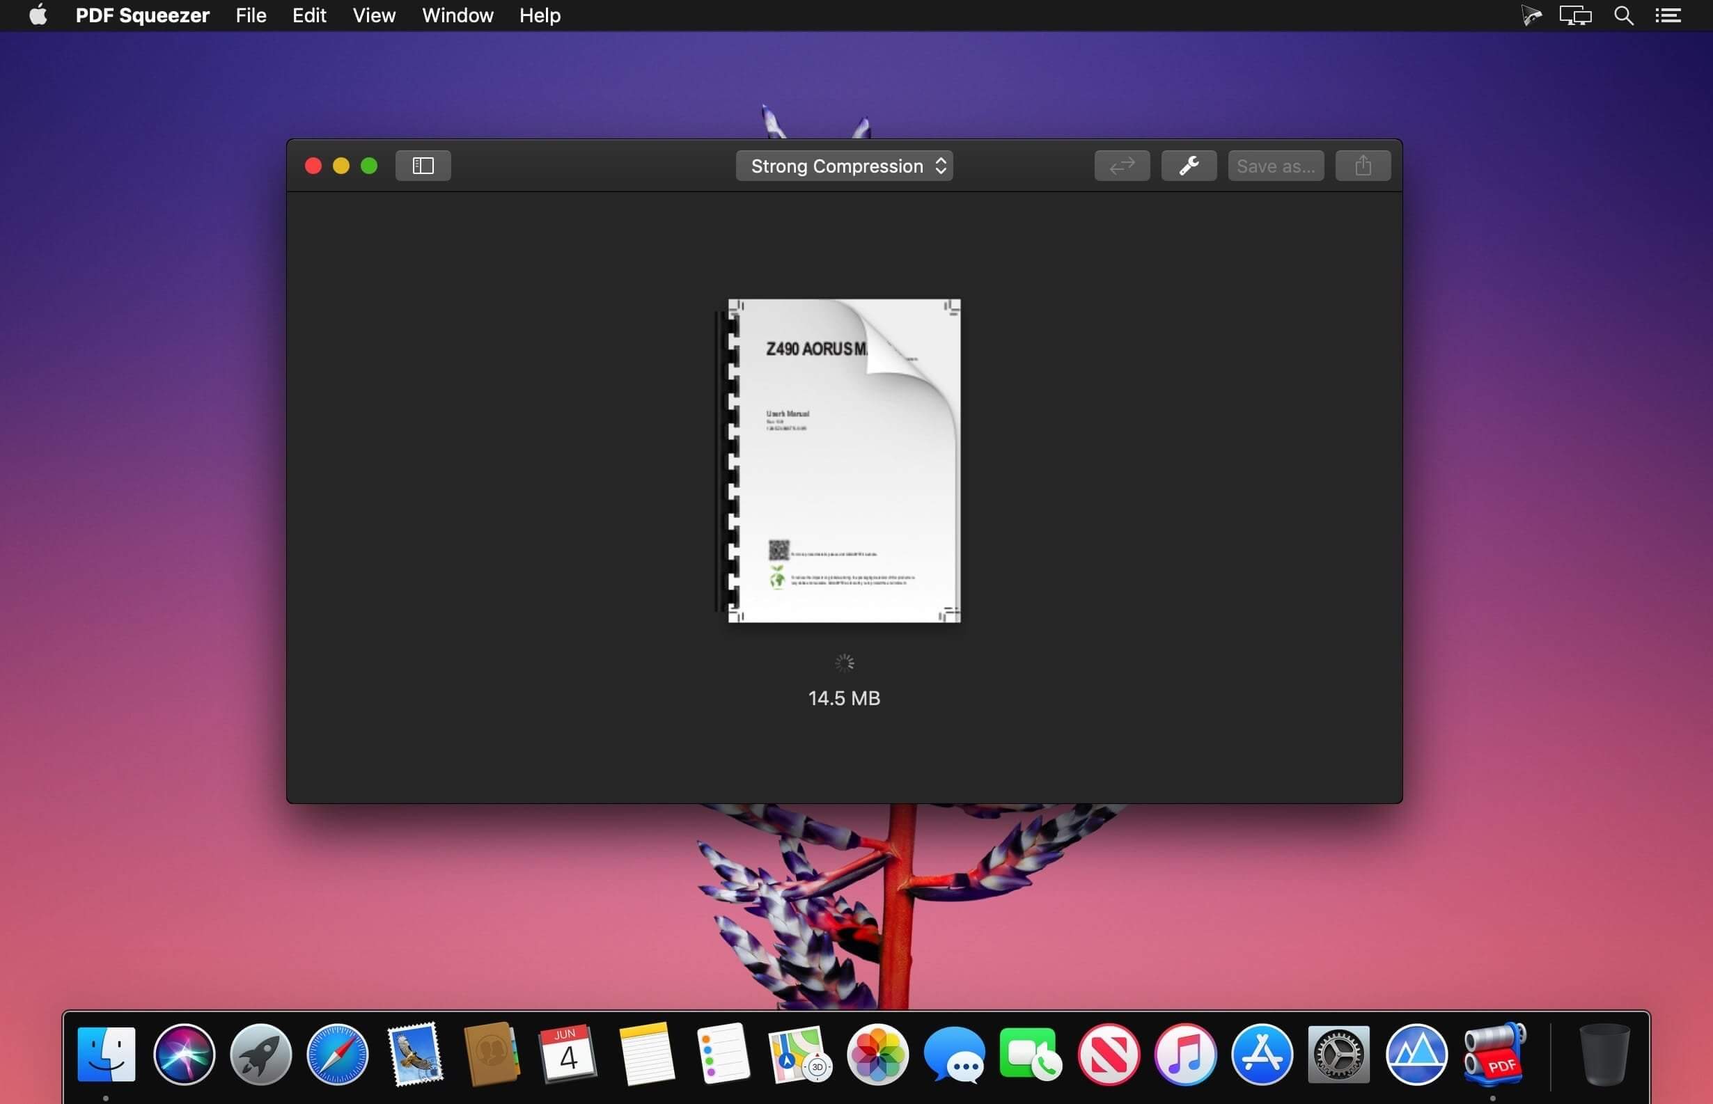Click the compression progress spinner
This screenshot has height=1104, width=1713.
tap(844, 663)
